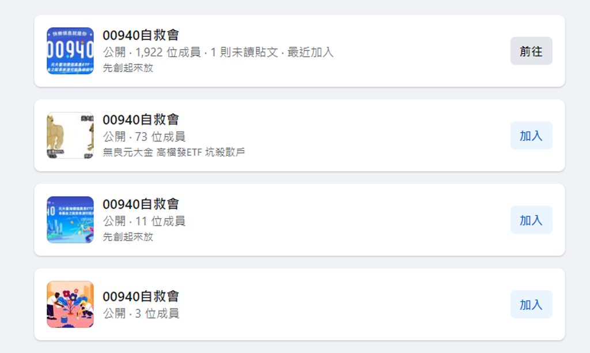Viewport: 590px width, 353px height.
Task: Click 加入 for the 11-member group
Action: [531, 220]
